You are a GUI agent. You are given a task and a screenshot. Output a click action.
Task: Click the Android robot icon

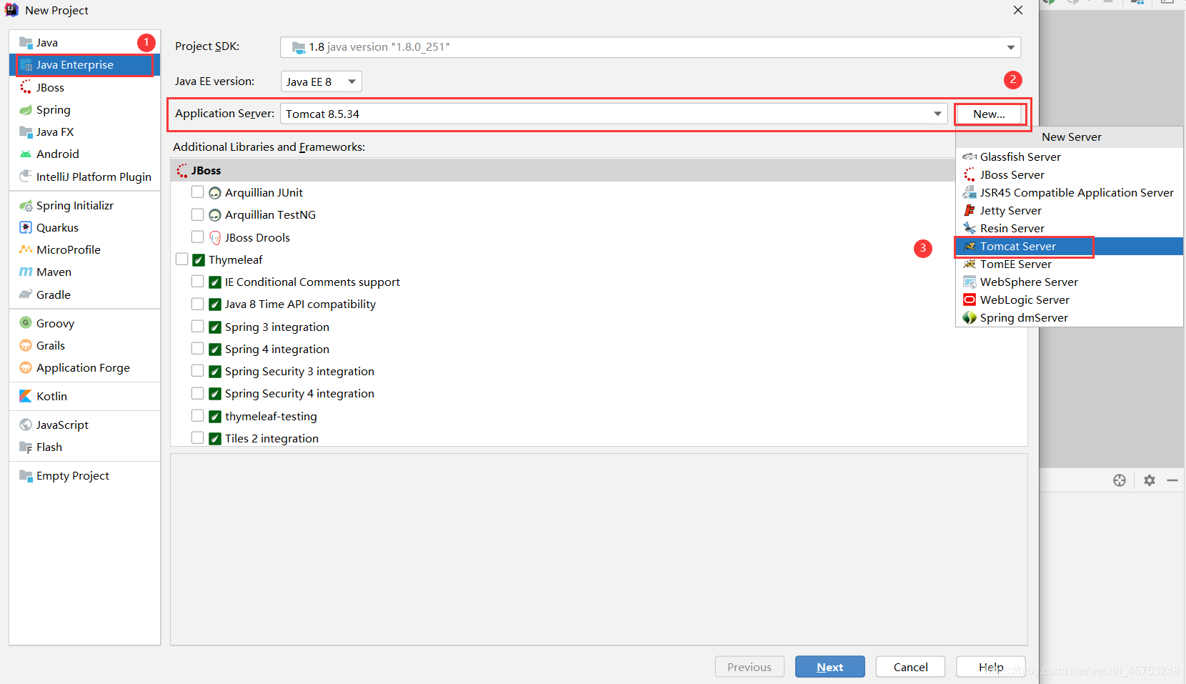pyautogui.click(x=26, y=154)
